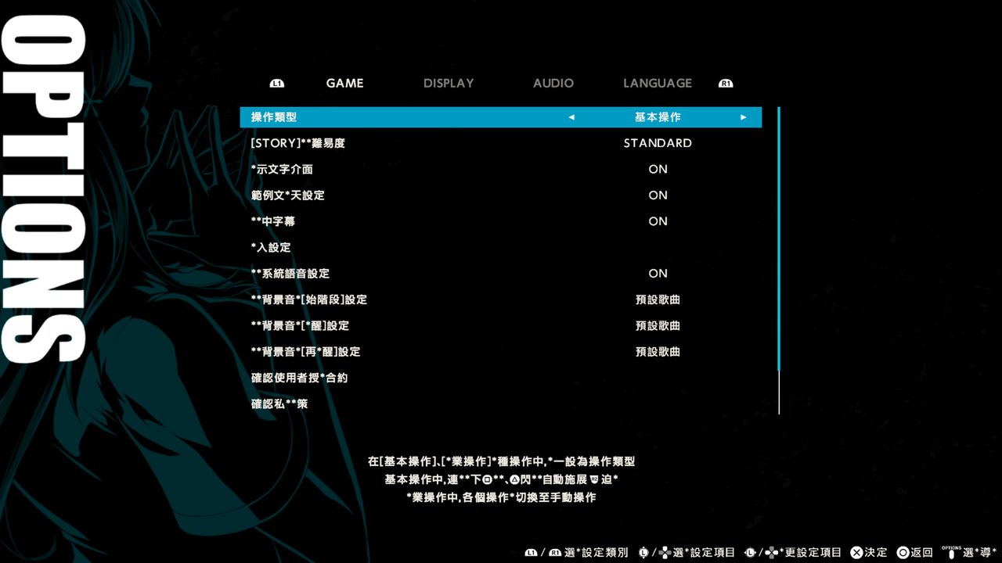The width and height of the screenshot is (1002, 563).
Task: Toggle the 中字幕 ON setting
Action: pos(658,221)
